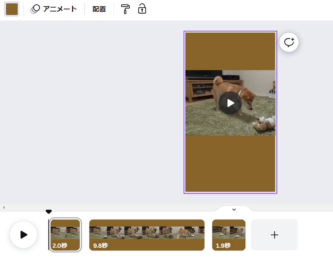Add a comment with speech bubble icon
Viewport: 333px width, 259px height.
tap(289, 43)
